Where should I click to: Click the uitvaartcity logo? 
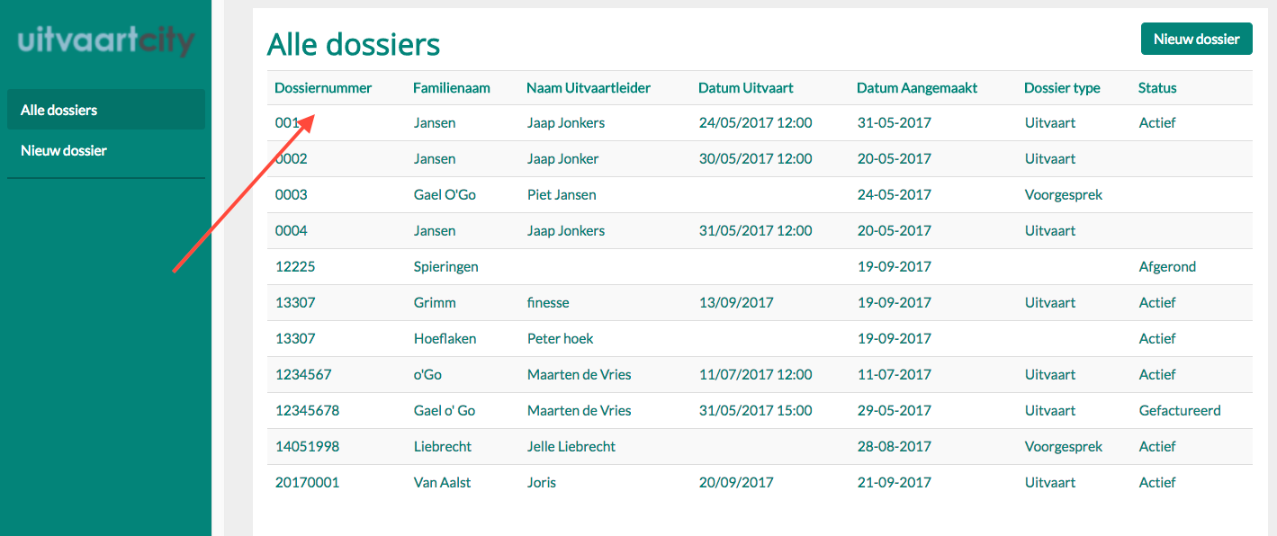105,40
